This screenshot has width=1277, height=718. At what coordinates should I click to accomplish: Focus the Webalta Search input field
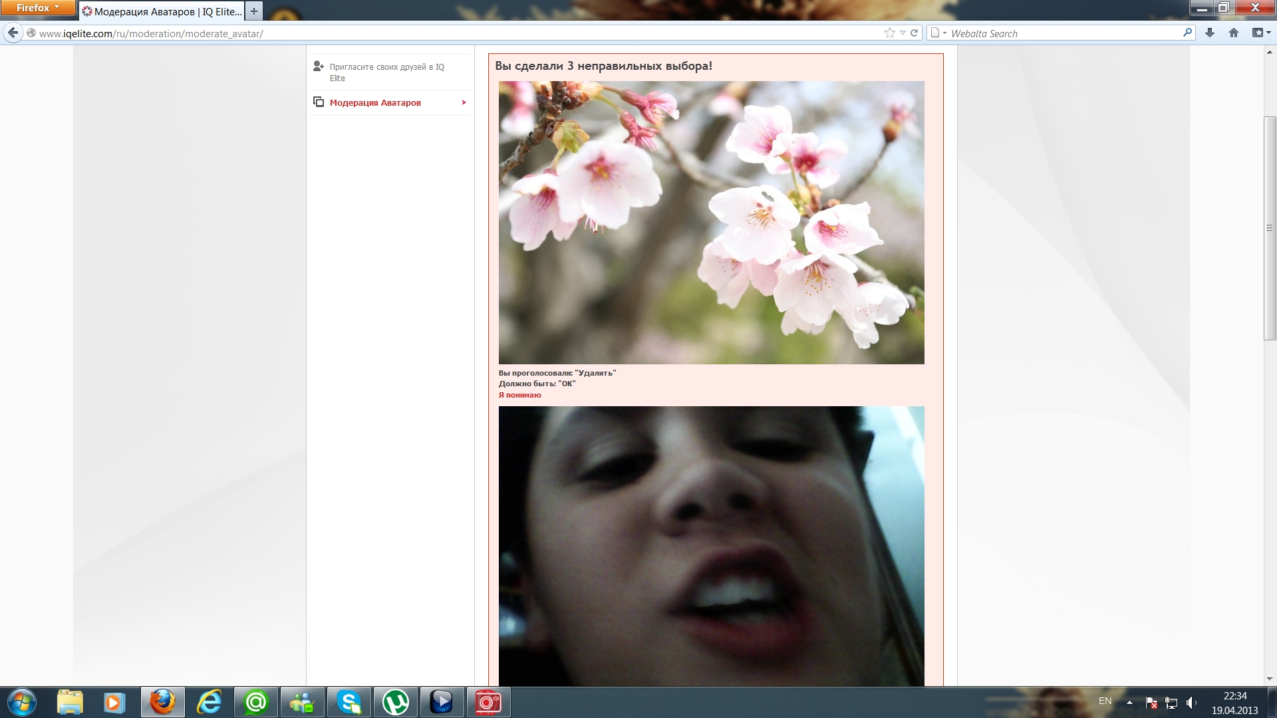pos(1064,33)
